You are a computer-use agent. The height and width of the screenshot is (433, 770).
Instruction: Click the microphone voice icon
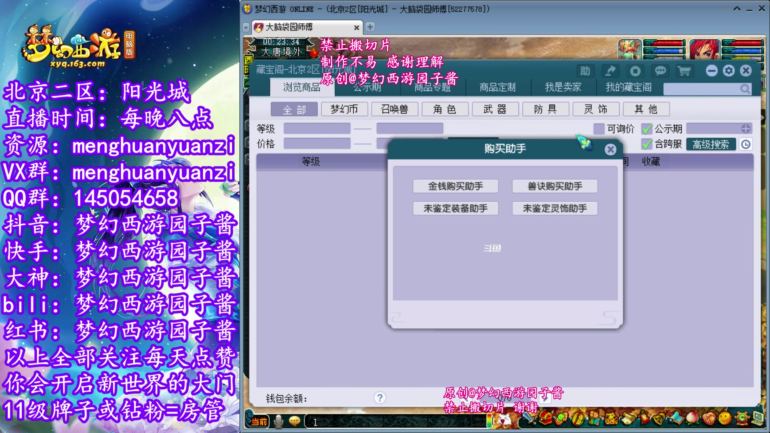(278, 421)
